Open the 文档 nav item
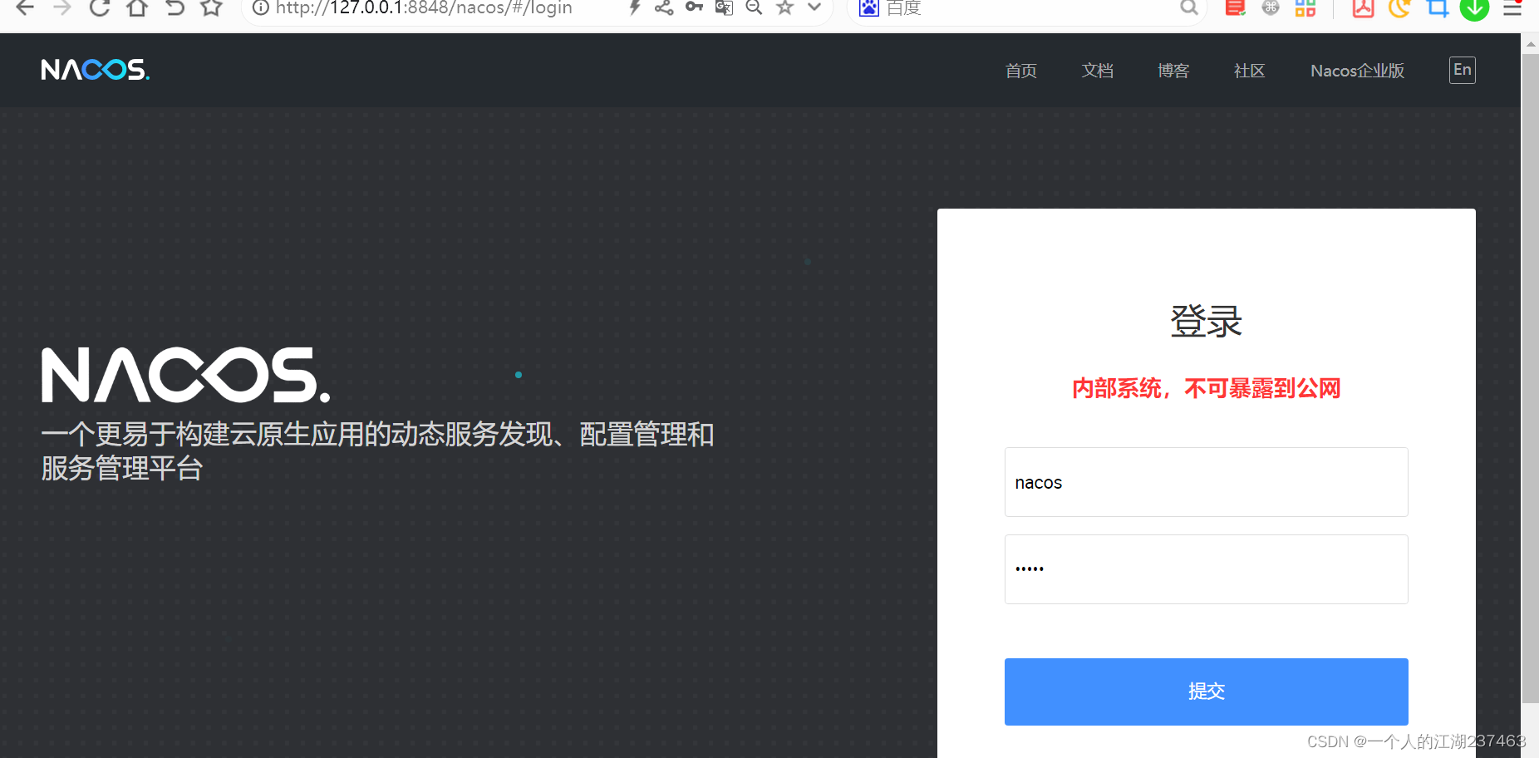The width and height of the screenshot is (1539, 758). 1098,71
